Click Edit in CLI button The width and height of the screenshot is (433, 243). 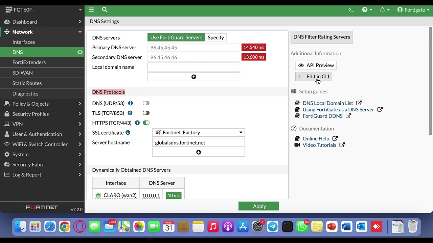314,77
